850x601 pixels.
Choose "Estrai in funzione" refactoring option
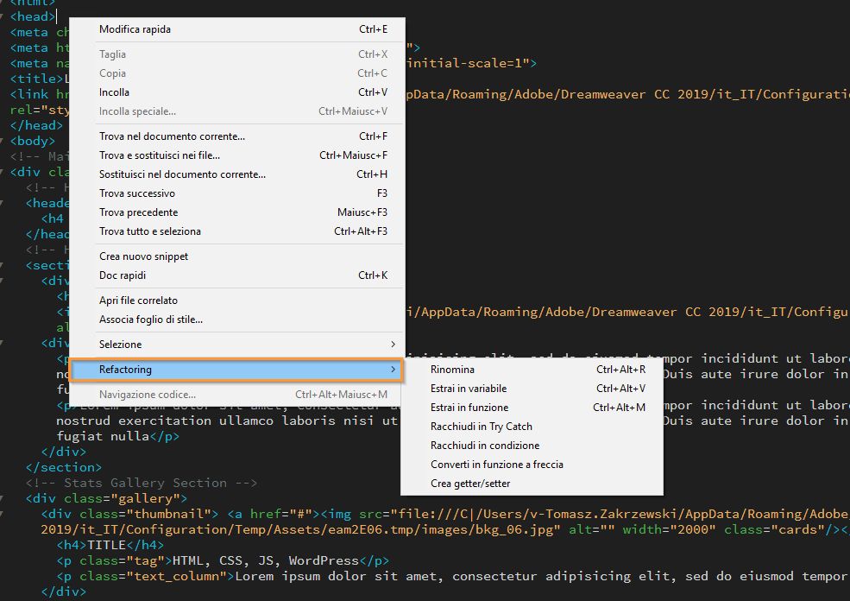tap(468, 407)
